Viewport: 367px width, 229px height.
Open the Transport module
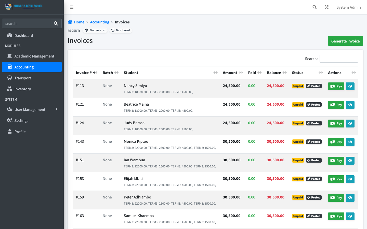pyautogui.click(x=32, y=78)
